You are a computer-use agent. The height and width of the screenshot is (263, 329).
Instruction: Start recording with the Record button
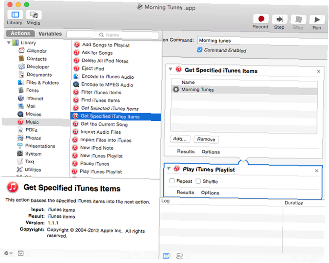click(x=261, y=19)
